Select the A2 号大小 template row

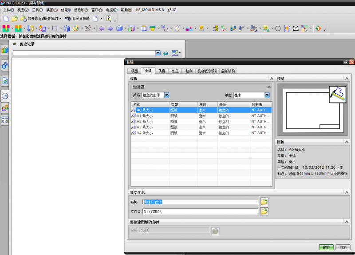(x=201, y=121)
